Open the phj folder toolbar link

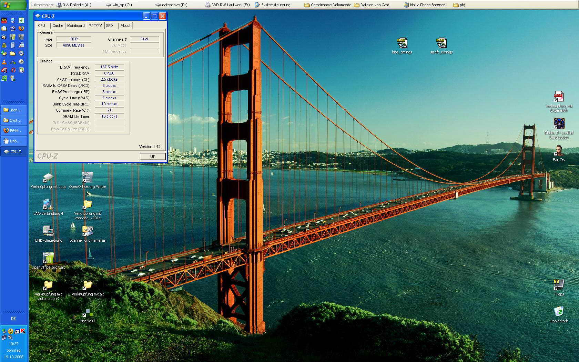(459, 5)
